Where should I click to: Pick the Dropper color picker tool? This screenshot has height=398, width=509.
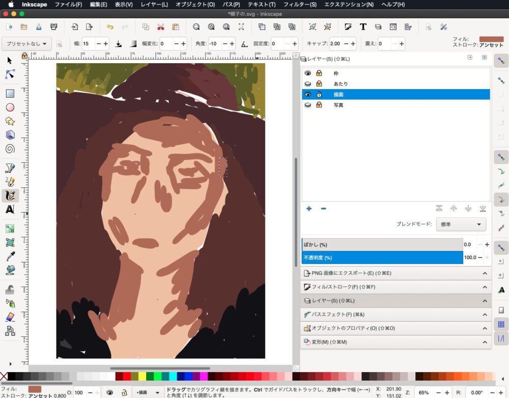coord(10,256)
